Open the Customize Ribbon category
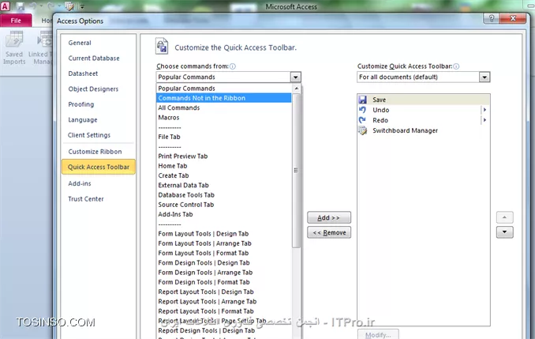 [x=95, y=151]
